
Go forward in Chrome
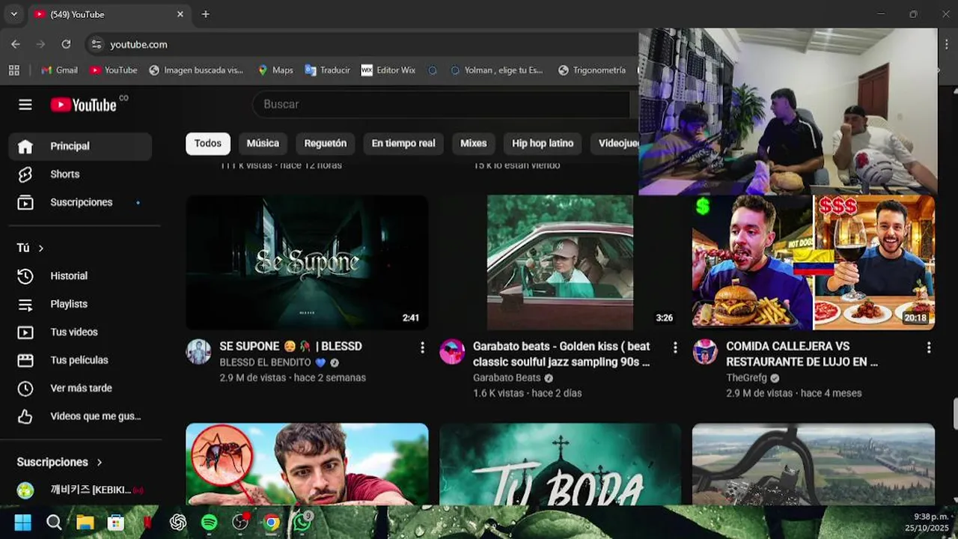(40, 44)
